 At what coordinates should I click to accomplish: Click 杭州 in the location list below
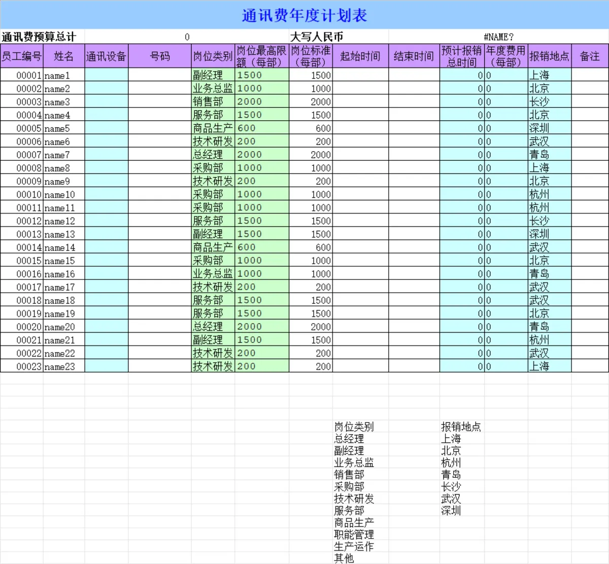451,463
